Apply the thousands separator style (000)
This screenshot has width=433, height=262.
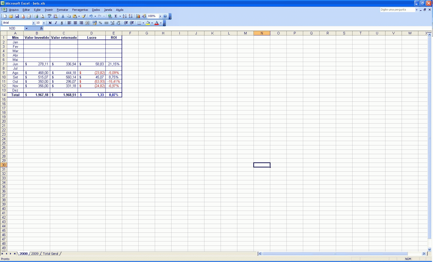tap(106, 23)
